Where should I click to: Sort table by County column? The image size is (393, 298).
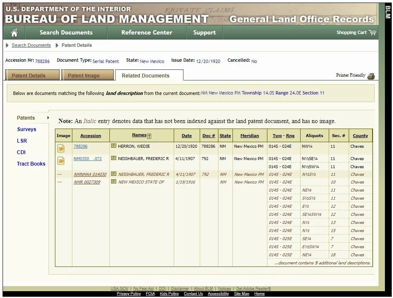coord(360,136)
